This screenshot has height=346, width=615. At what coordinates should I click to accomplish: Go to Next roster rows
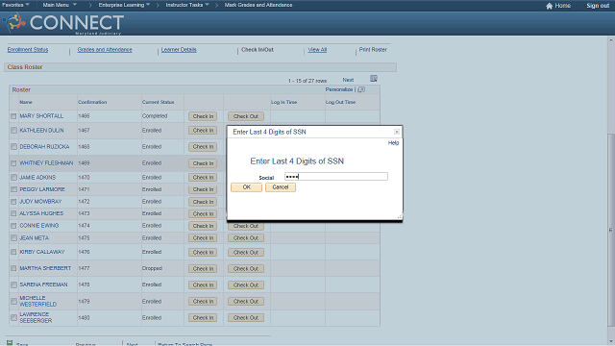tap(348, 80)
